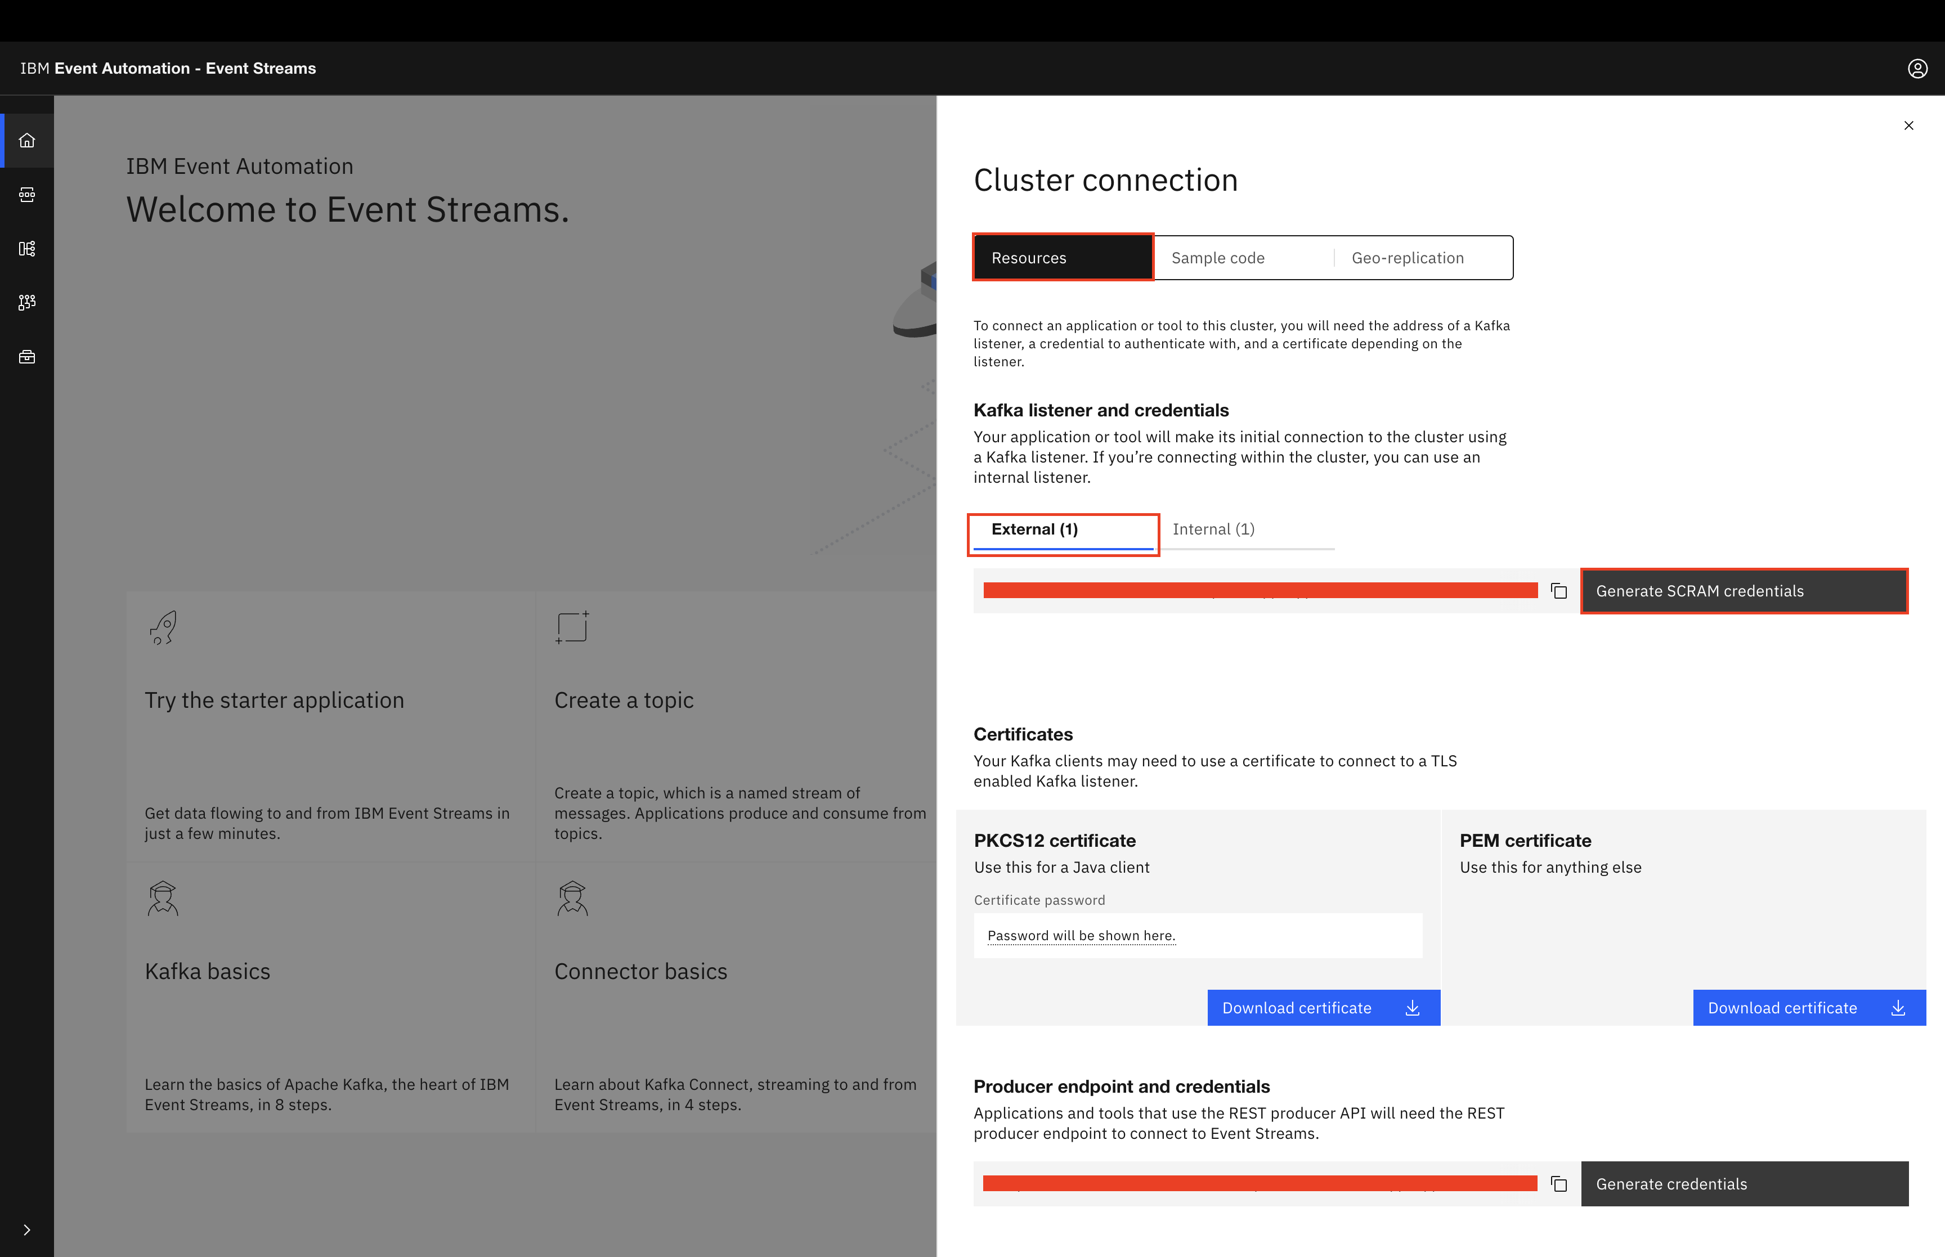The height and width of the screenshot is (1257, 1945).
Task: Open the Schema registry sidebar icon
Action: [27, 248]
